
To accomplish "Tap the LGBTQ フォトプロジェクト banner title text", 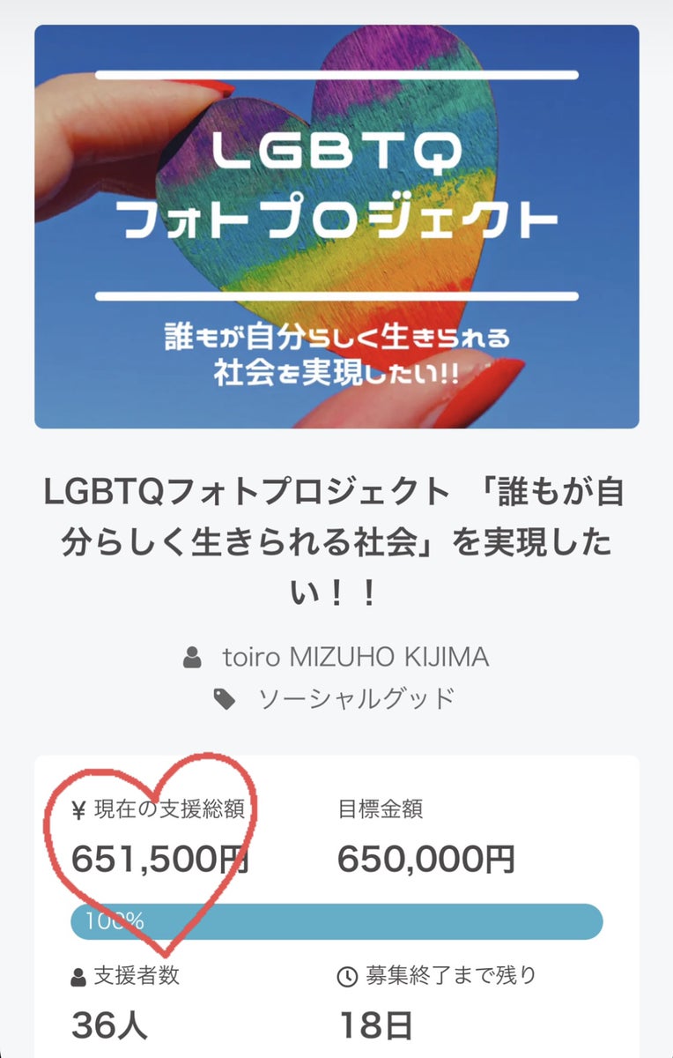I will pyautogui.click(x=336, y=190).
